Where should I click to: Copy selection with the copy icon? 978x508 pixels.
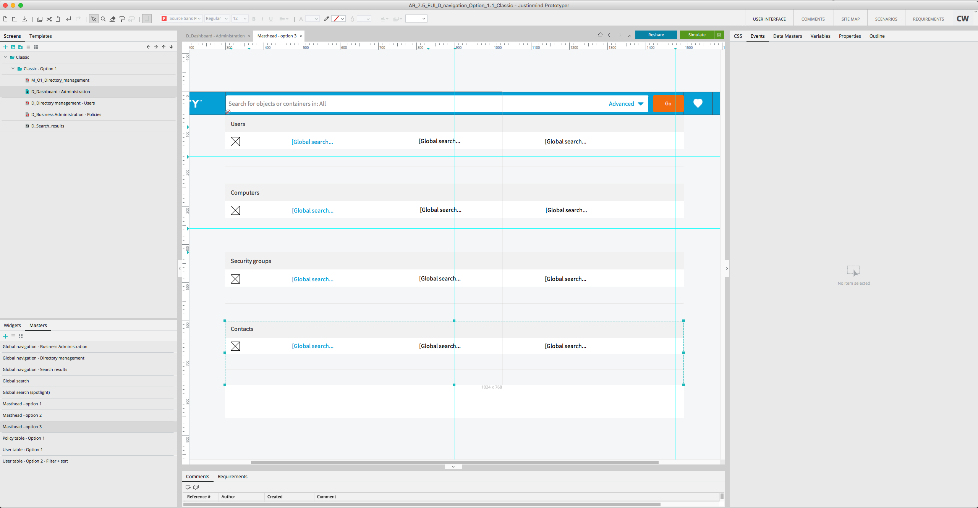pos(40,19)
